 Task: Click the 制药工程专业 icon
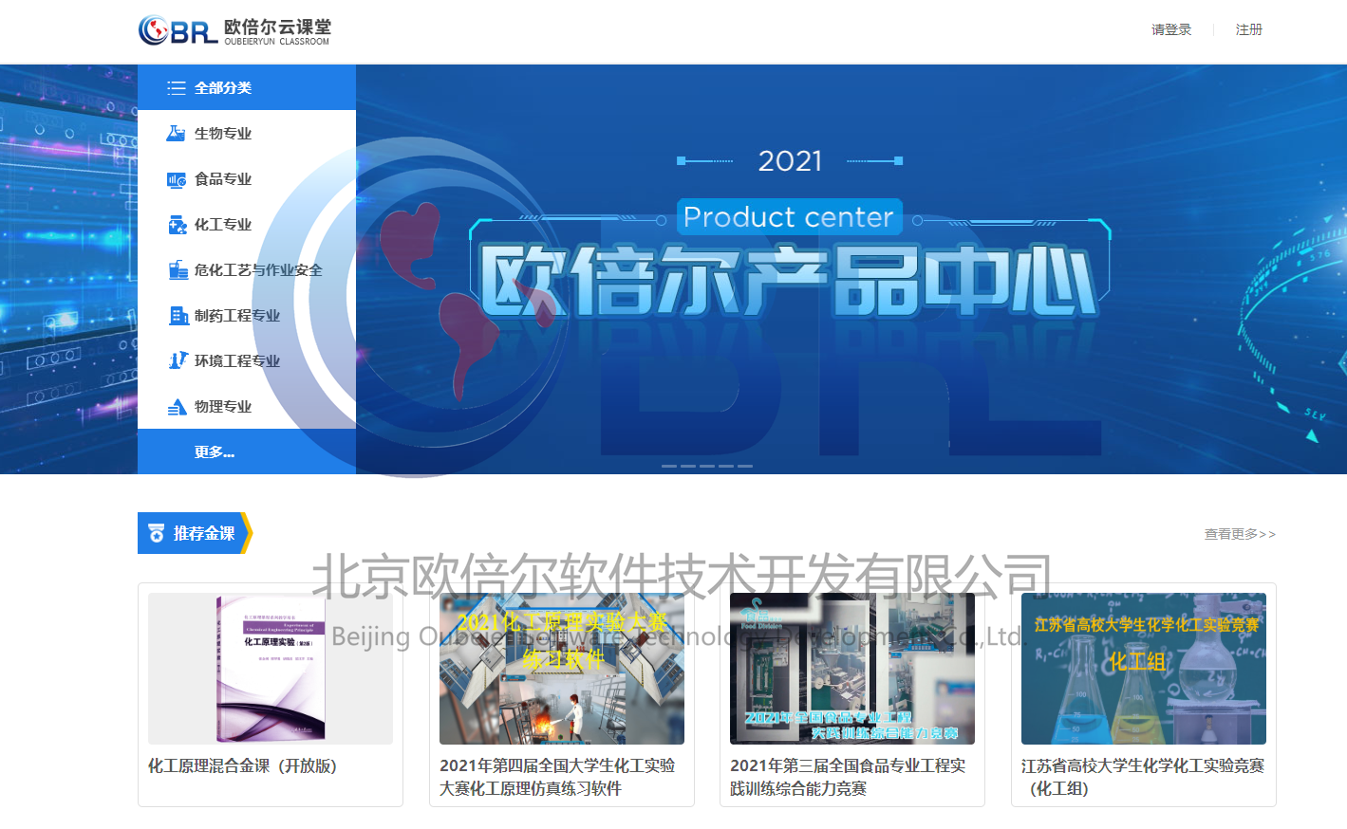click(x=178, y=316)
